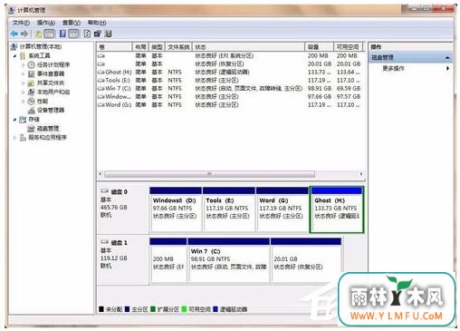Sort by the 卷 column header
The image size is (460, 331).
pos(114,47)
